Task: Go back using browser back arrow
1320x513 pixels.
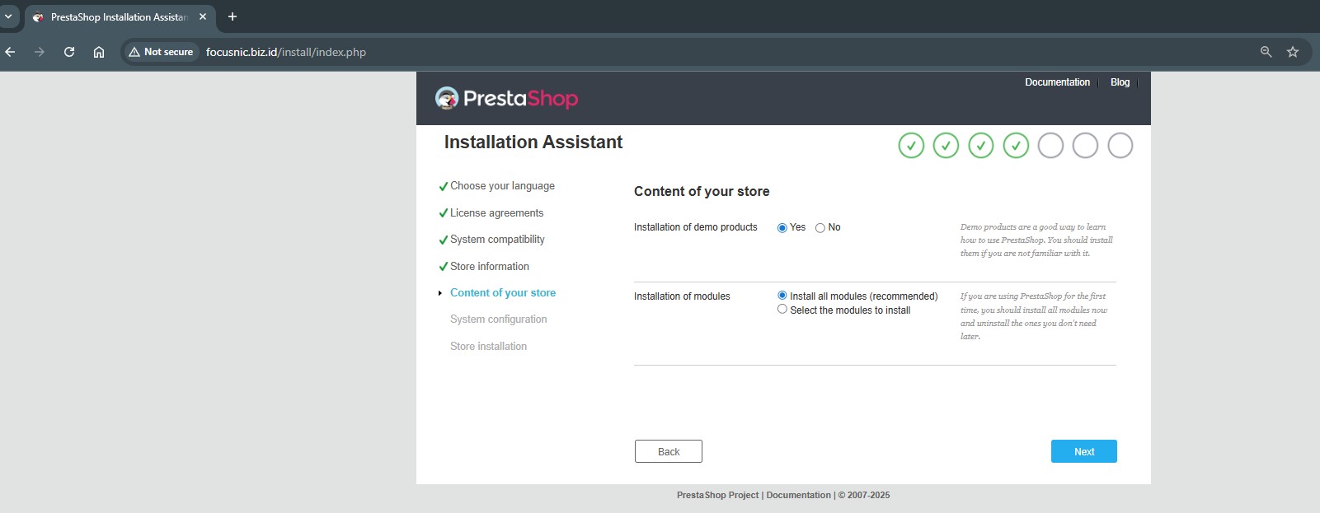Action: click(x=11, y=52)
